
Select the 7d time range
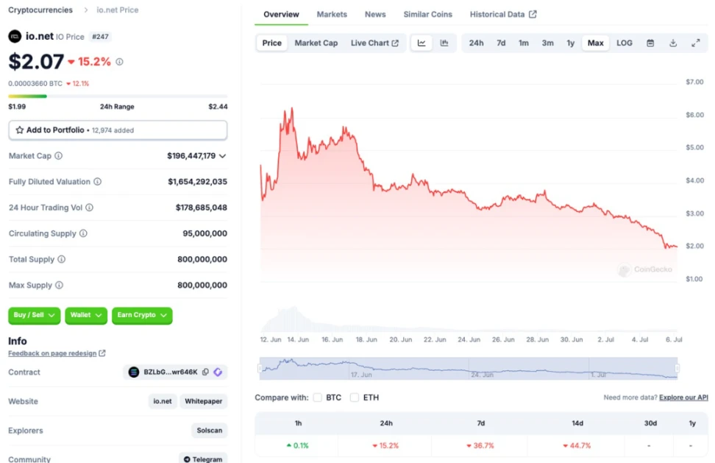point(501,43)
